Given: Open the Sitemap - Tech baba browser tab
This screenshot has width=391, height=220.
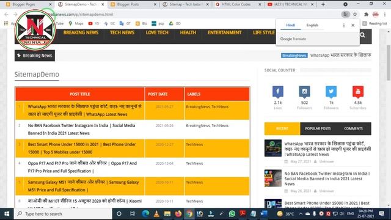Looking at the screenshot, I should tap(185, 4).
